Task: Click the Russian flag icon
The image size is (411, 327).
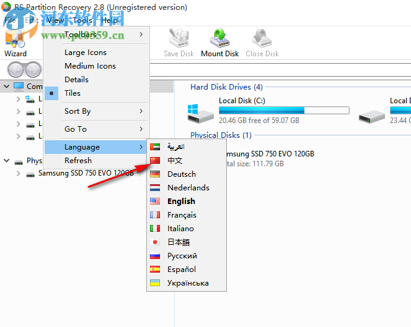Action: click(155, 256)
